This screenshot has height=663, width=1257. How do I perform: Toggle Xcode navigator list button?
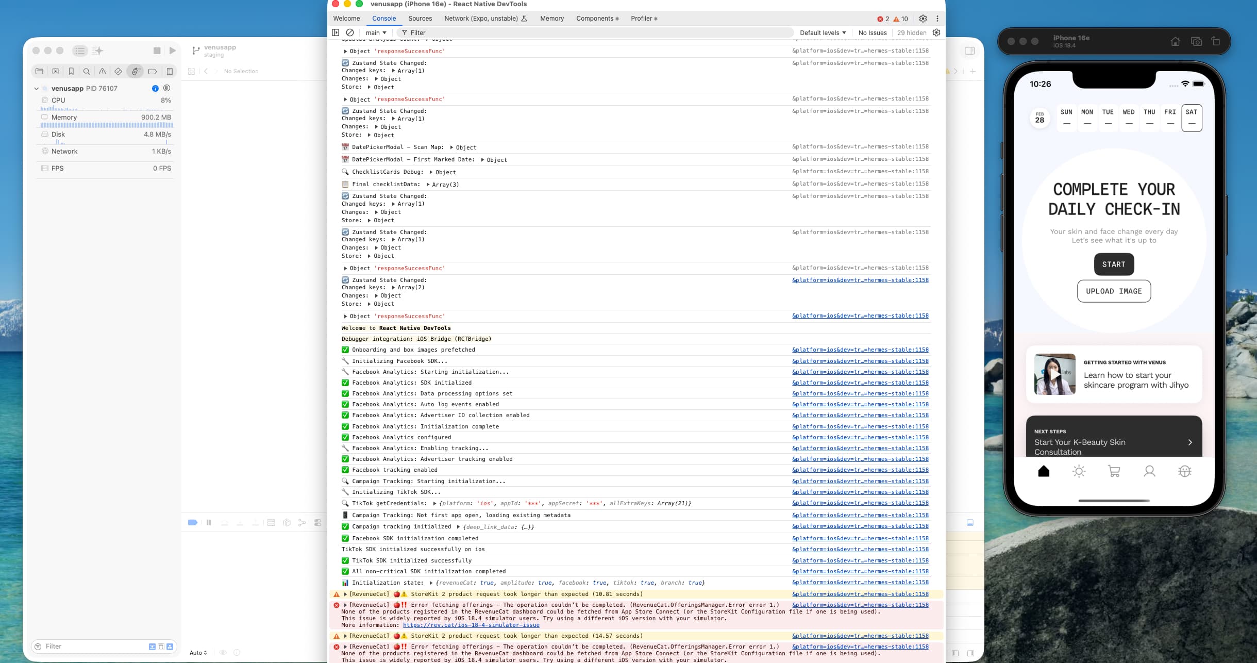[x=80, y=51]
